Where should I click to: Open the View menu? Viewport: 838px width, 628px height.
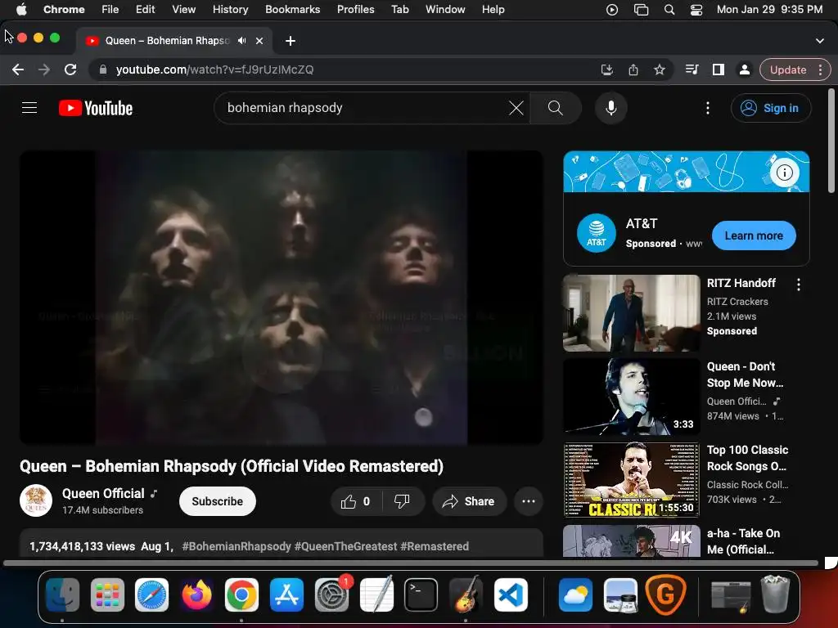(183, 9)
